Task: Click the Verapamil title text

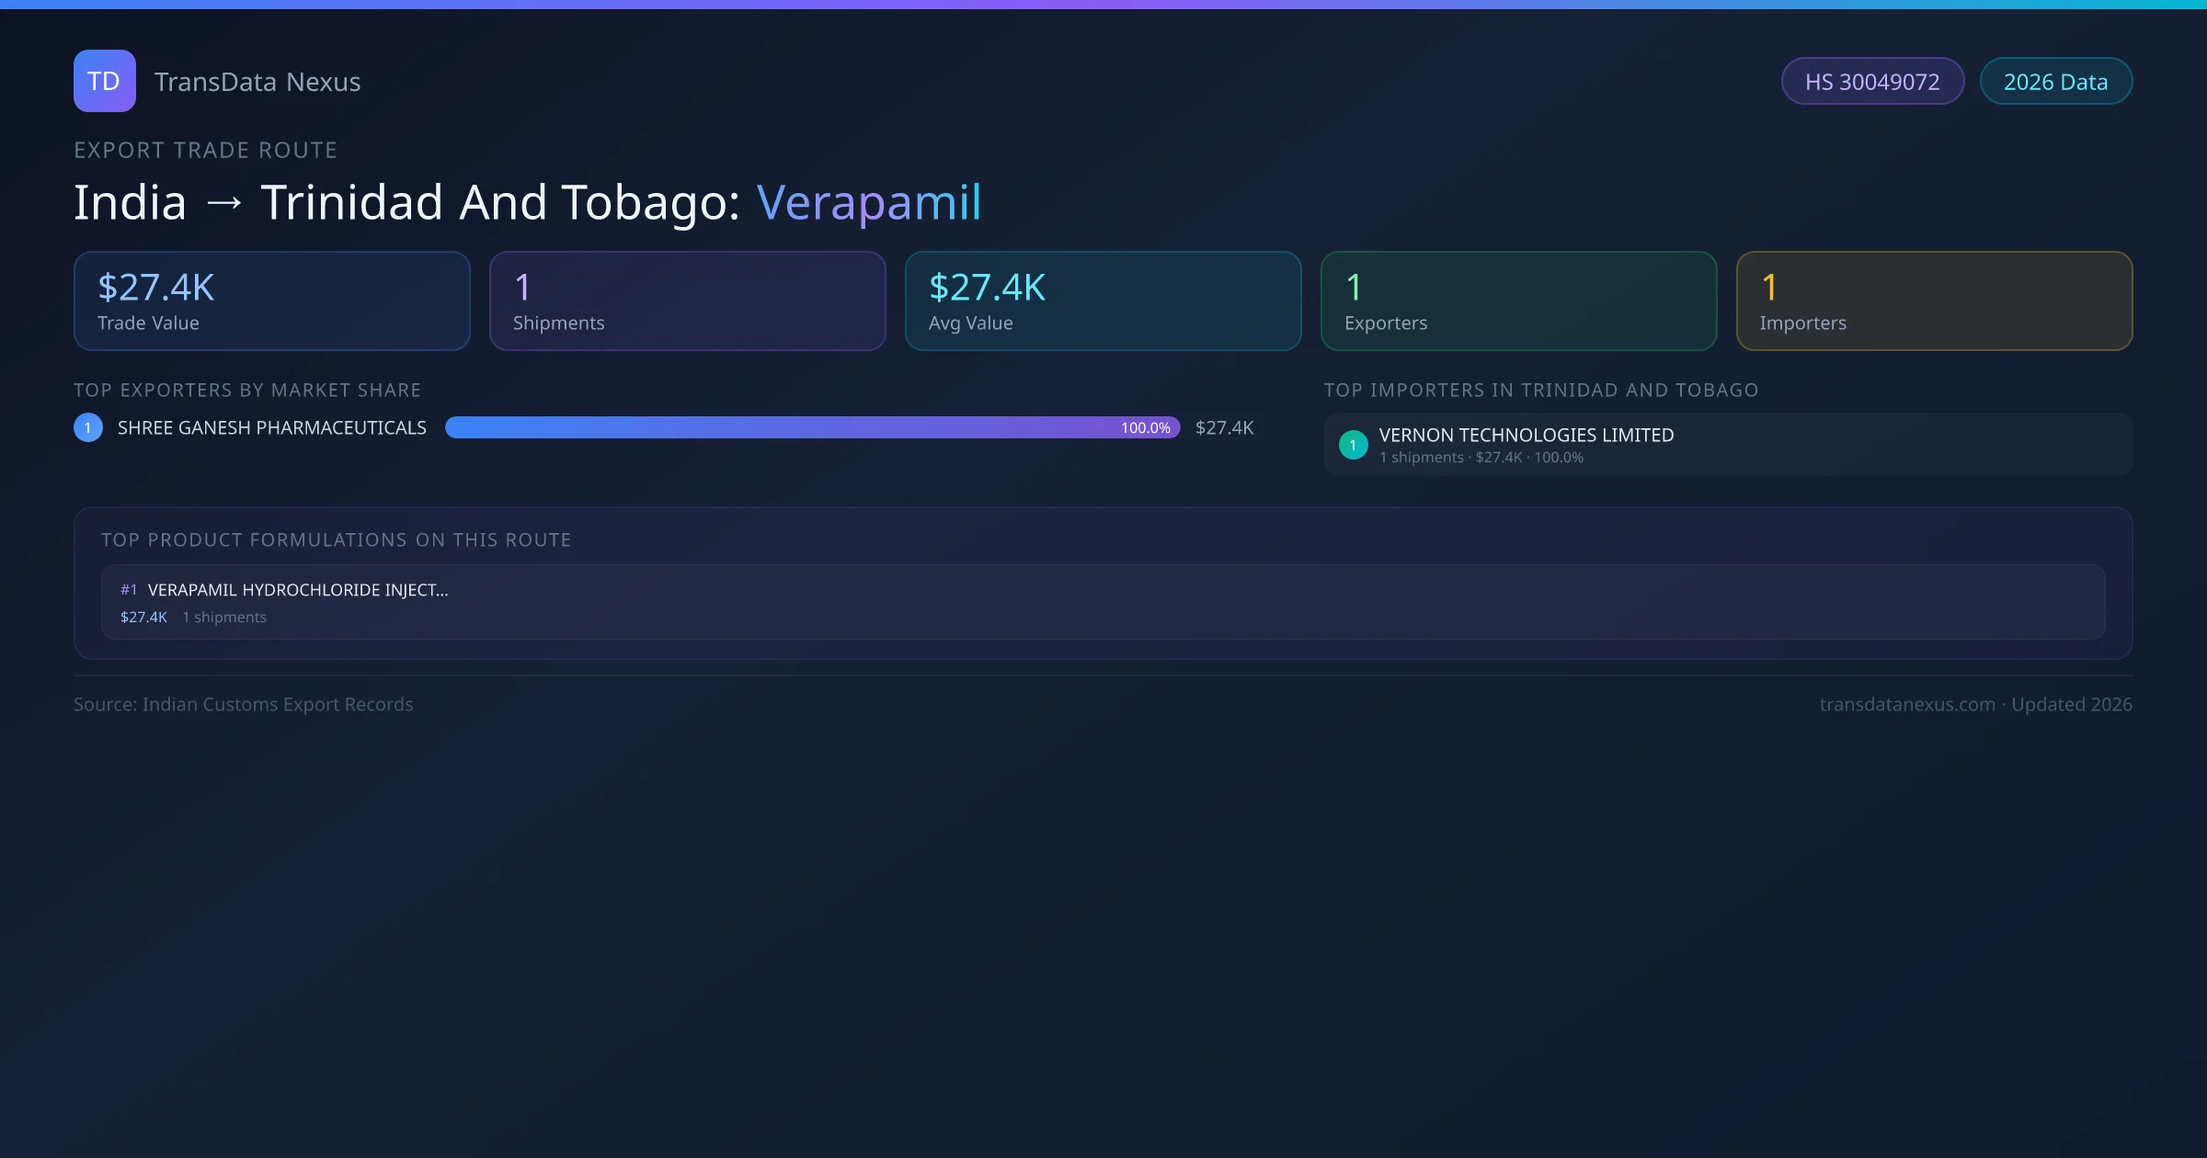Action: pyautogui.click(x=869, y=202)
